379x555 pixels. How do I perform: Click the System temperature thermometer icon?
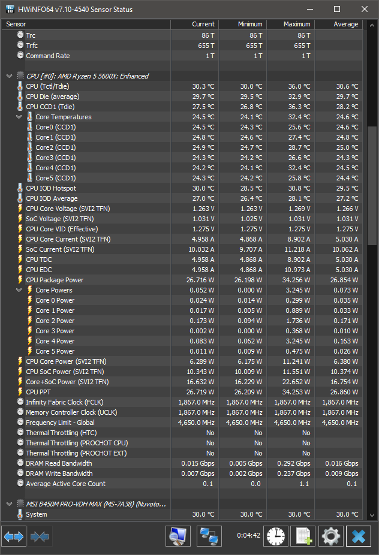point(20,514)
